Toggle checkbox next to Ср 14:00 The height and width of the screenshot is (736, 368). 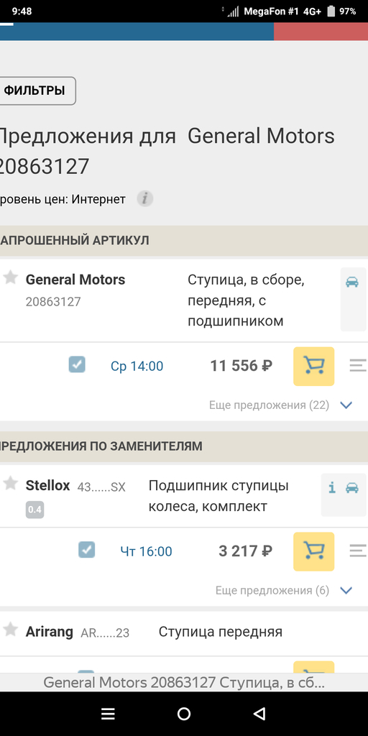[x=77, y=364]
